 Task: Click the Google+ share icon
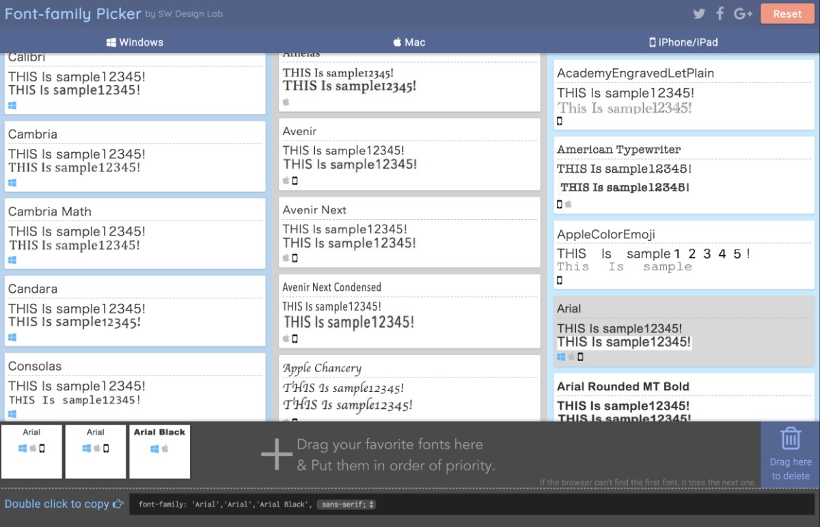click(x=743, y=14)
